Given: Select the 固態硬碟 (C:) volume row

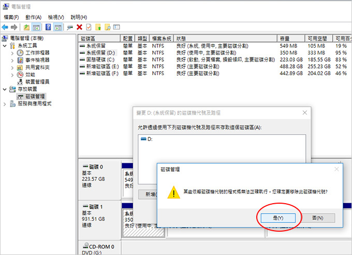Looking at the screenshot, I should coord(215,60).
